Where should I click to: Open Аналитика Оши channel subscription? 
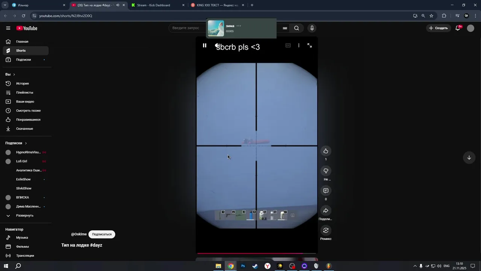(x=26, y=171)
